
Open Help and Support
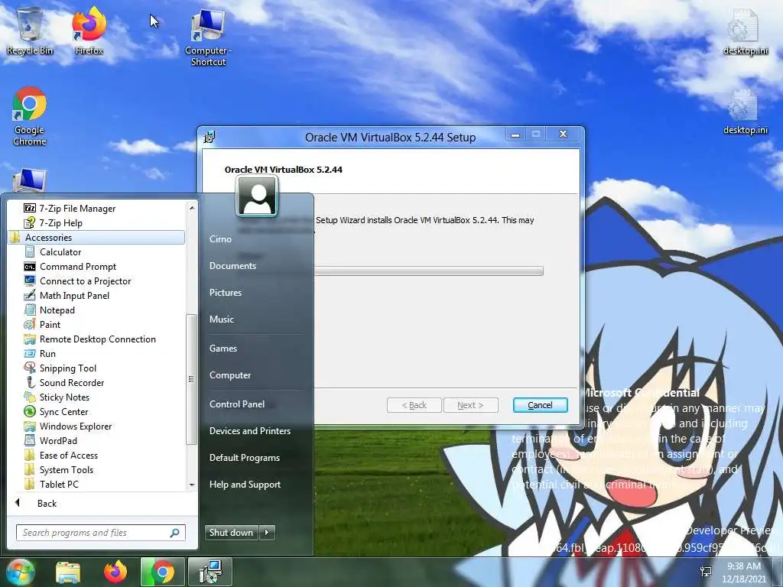245,485
